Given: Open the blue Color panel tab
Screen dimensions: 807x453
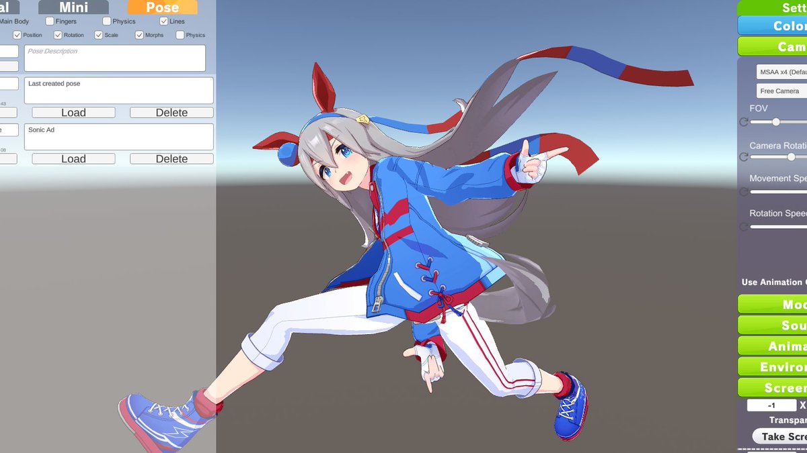Looking at the screenshot, I should tap(773, 26).
